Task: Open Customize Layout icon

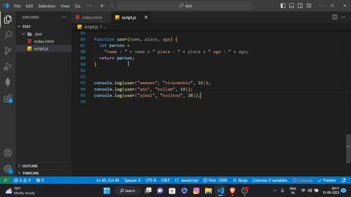Action: pyautogui.click(x=309, y=6)
